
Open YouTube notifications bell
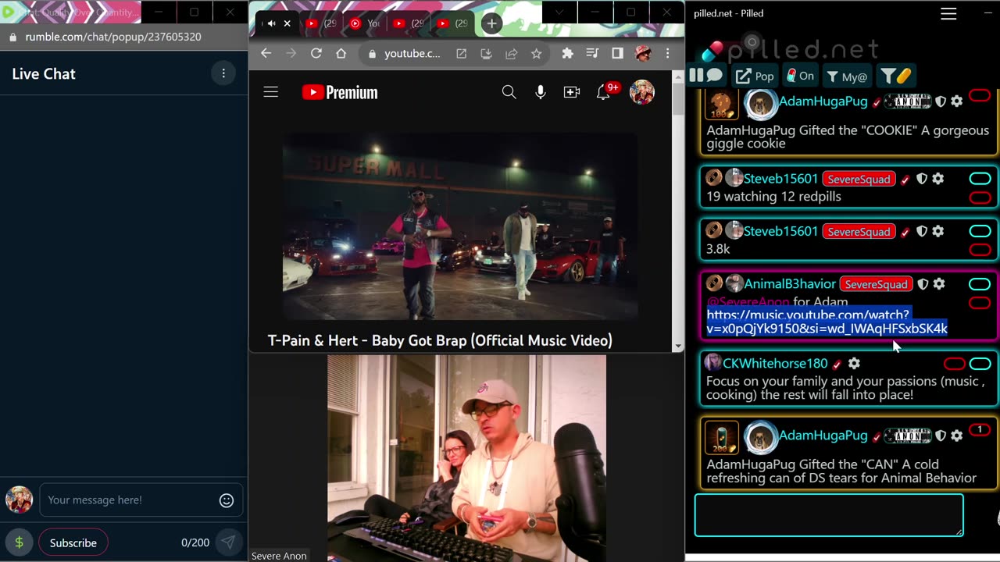pos(603,92)
